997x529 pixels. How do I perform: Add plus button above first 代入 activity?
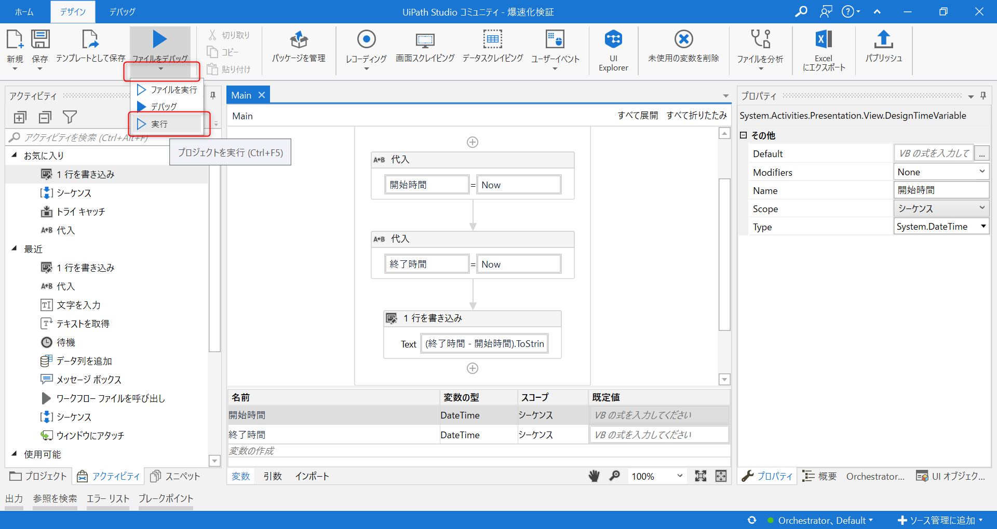pyautogui.click(x=473, y=142)
